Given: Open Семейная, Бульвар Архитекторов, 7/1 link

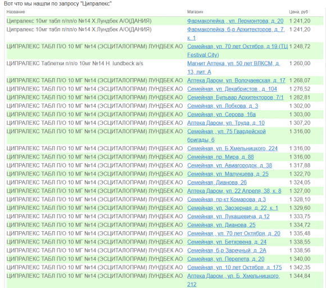Looking at the screenshot, I should (x=235, y=98).
